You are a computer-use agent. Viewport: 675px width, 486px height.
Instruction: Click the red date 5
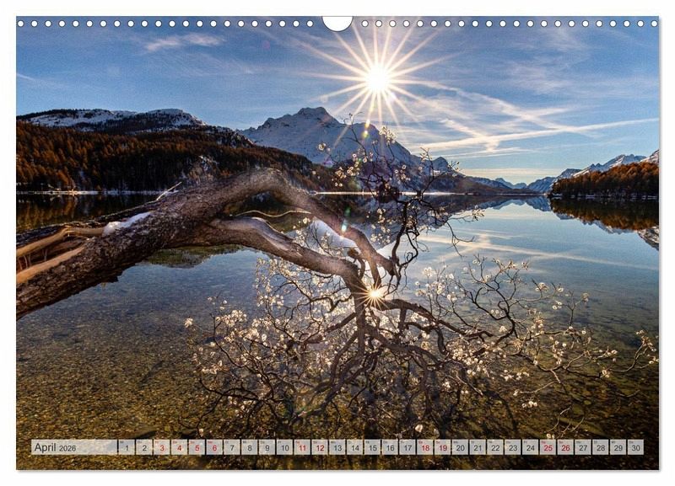[x=197, y=447]
